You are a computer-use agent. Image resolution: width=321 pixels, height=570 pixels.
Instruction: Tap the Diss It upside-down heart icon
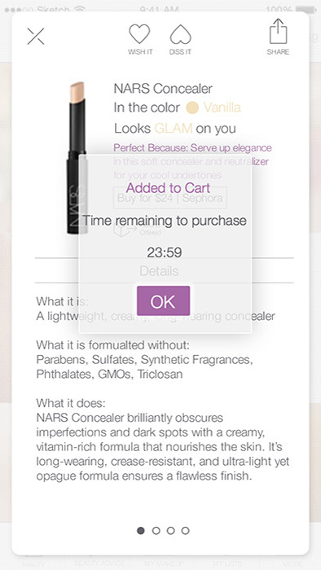[180, 34]
